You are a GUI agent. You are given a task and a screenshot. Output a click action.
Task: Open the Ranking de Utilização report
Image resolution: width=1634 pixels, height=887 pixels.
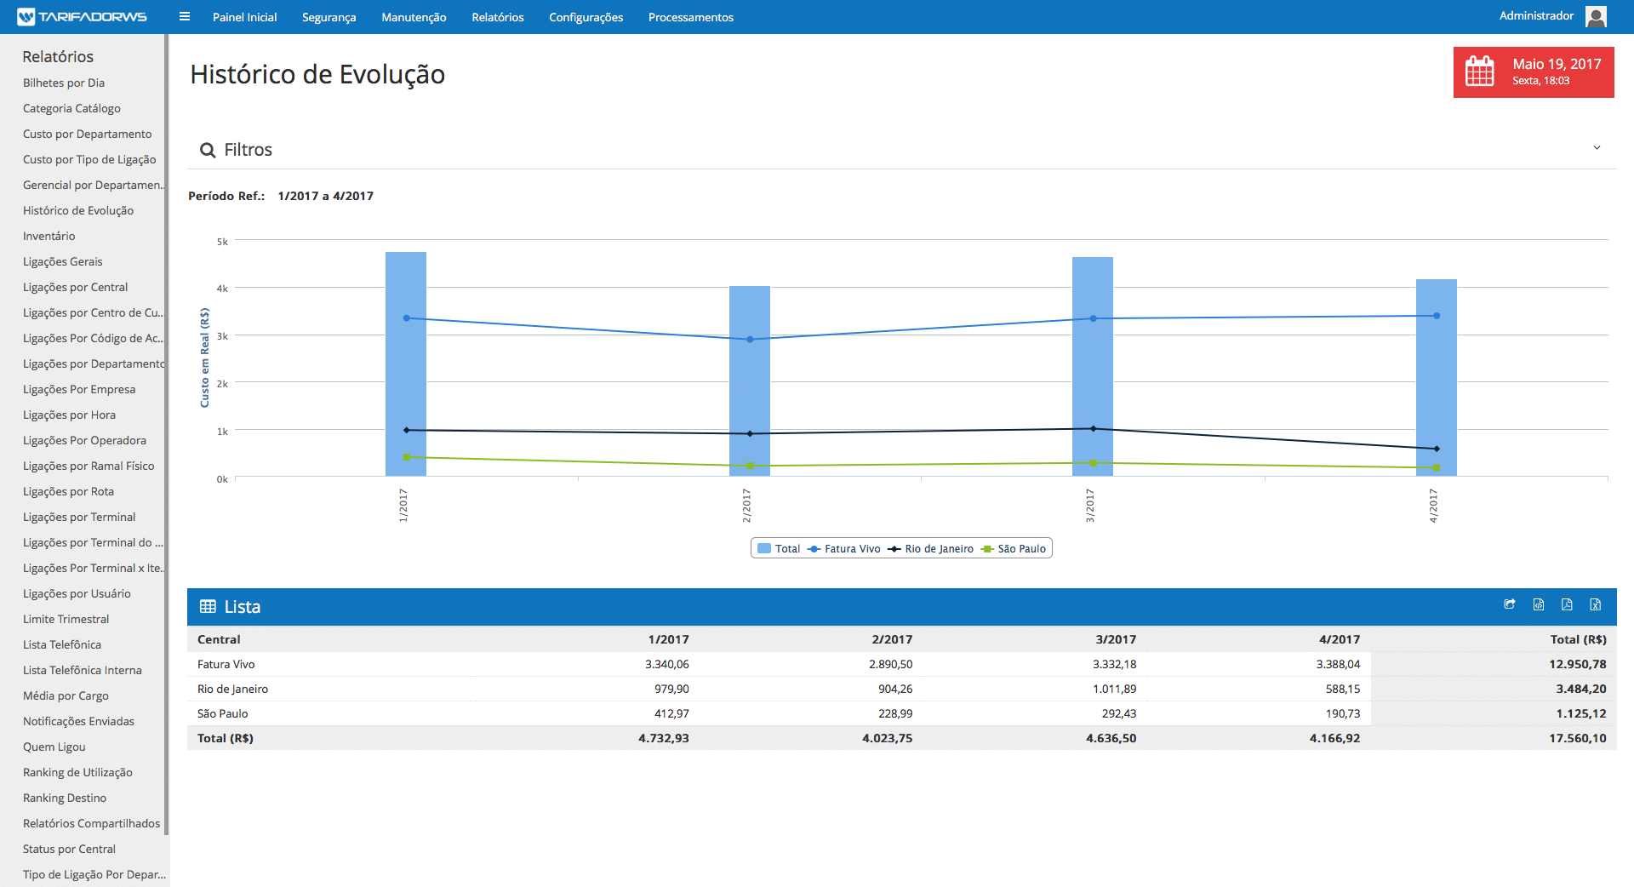pos(77,772)
